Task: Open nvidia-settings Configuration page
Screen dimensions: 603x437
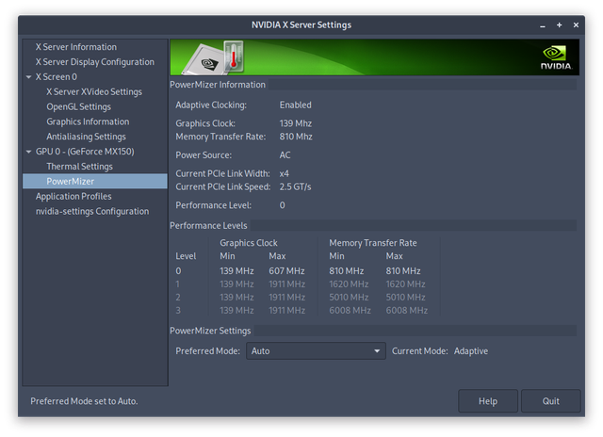Action: 92,211
